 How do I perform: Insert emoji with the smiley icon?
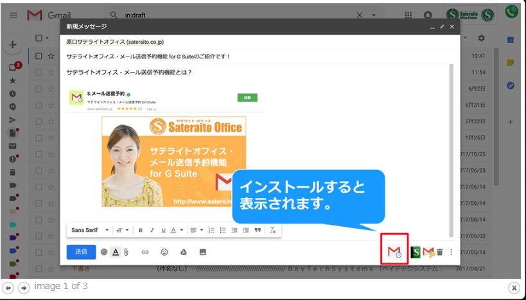pos(164,252)
